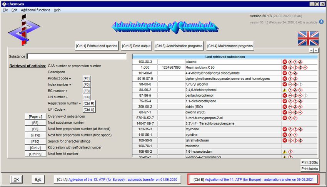Click Ctrl R Registration number button
The image size is (327, 187).
coord(89,104)
